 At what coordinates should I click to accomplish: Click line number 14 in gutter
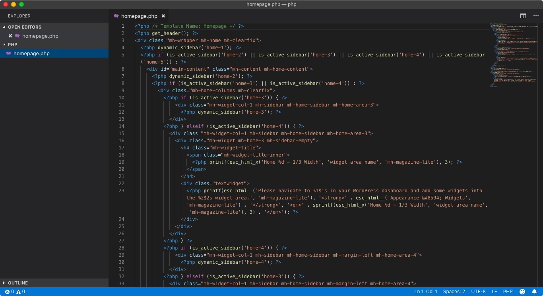coord(121,126)
